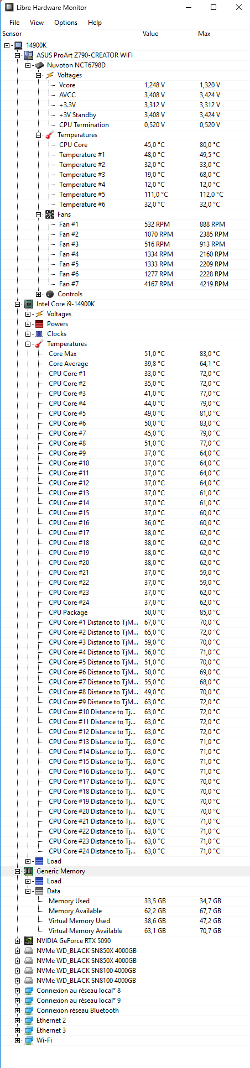Click the 4167 RPM Fan #7 value
The height and width of the screenshot is (1068, 250).
(159, 284)
